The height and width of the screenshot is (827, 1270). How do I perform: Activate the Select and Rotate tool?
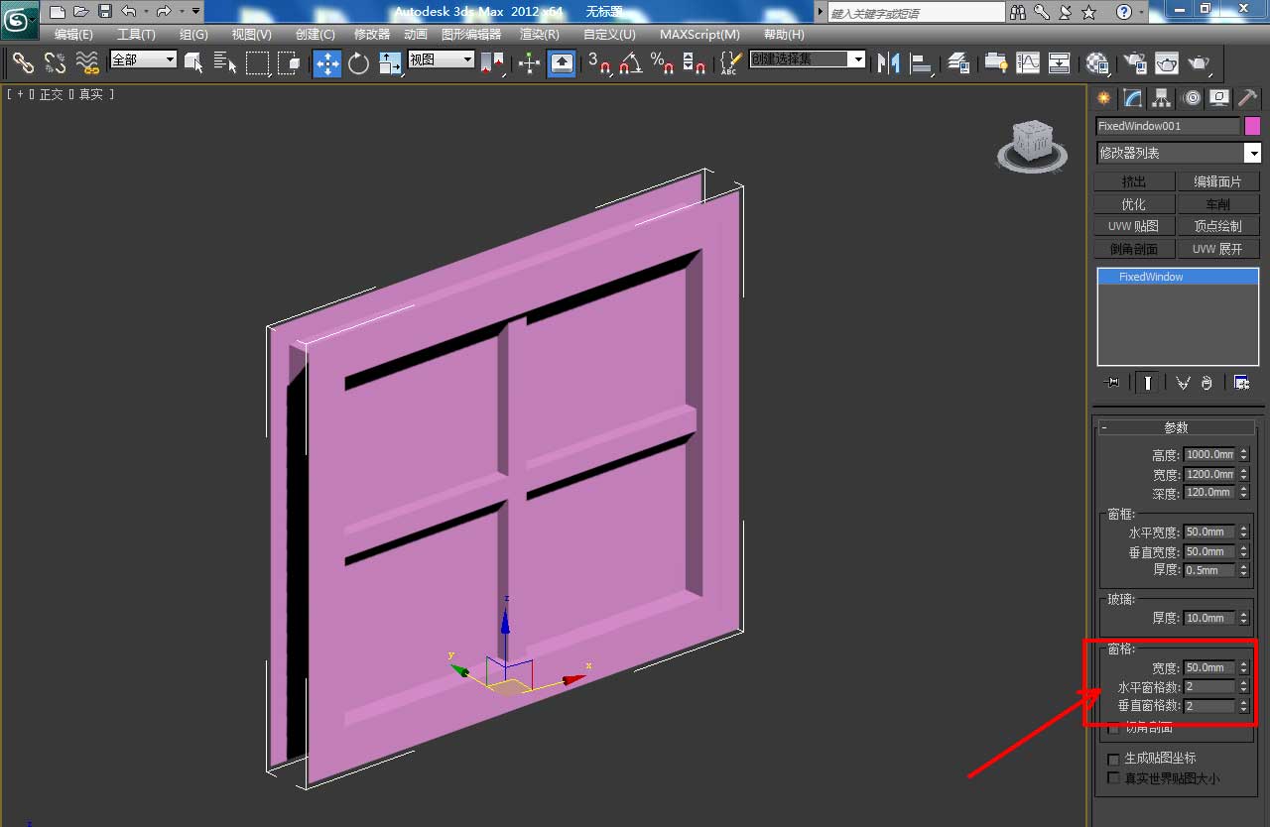358,63
